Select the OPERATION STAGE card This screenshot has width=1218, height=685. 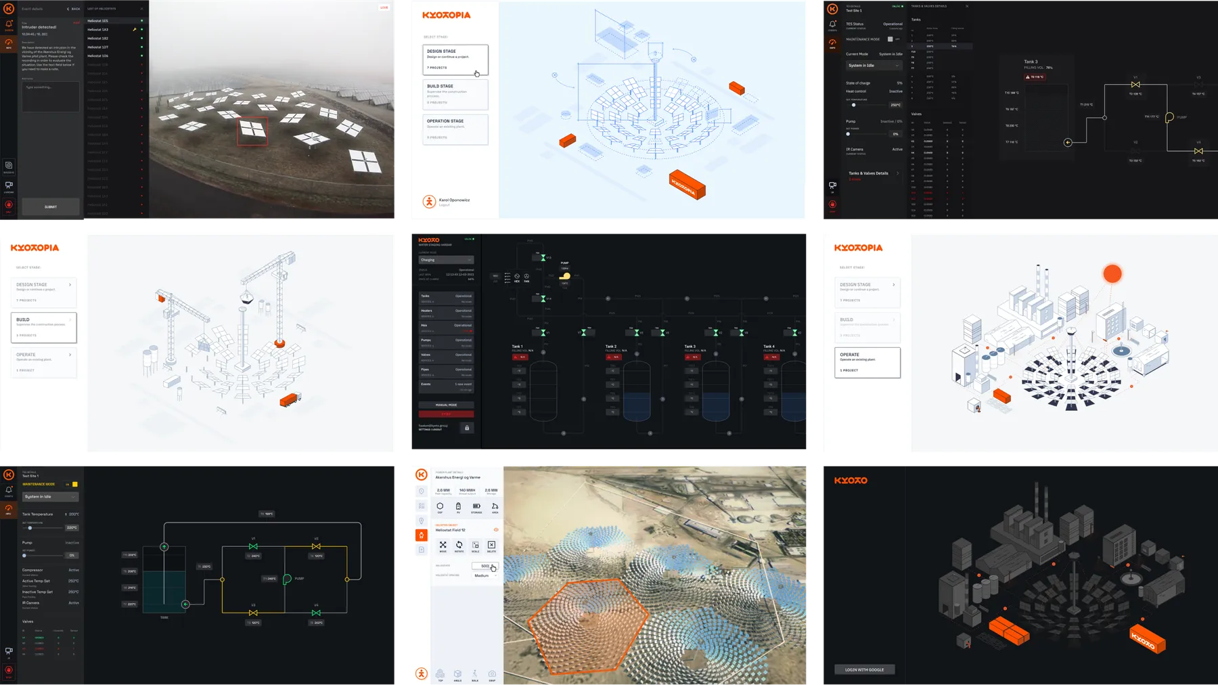[x=455, y=129]
